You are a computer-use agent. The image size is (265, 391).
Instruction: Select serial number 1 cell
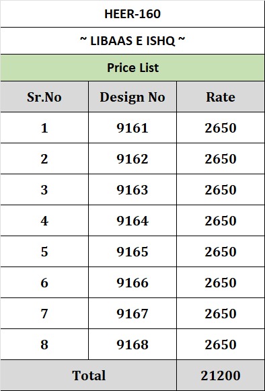[44, 128]
